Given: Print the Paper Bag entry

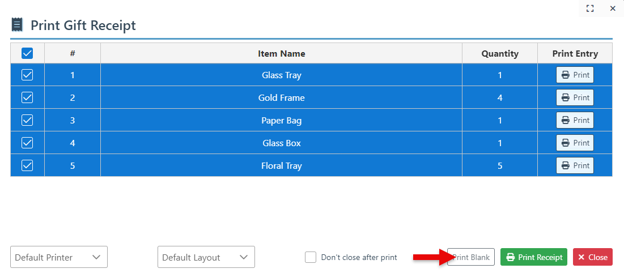Looking at the screenshot, I should pos(575,120).
